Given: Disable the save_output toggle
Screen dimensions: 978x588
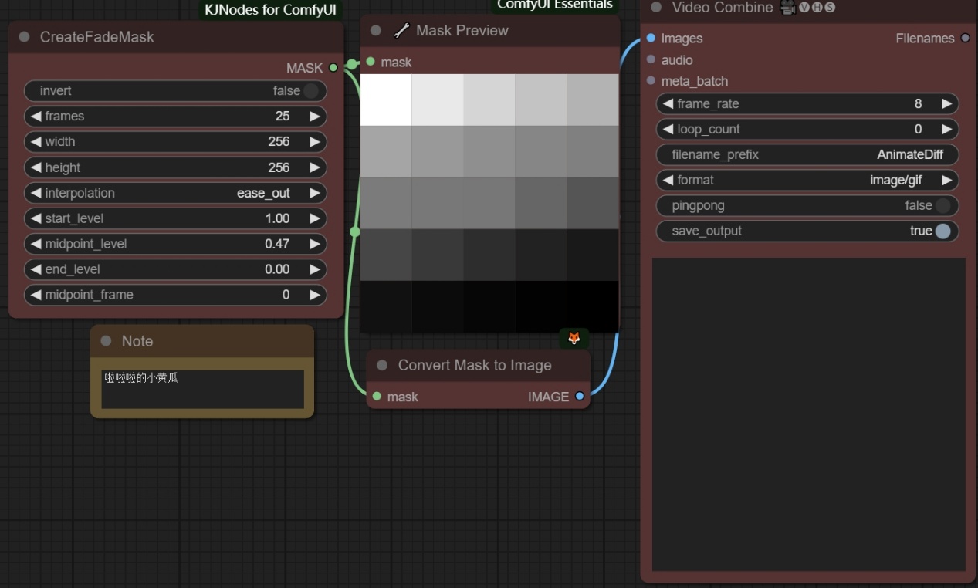Looking at the screenshot, I should click(942, 231).
